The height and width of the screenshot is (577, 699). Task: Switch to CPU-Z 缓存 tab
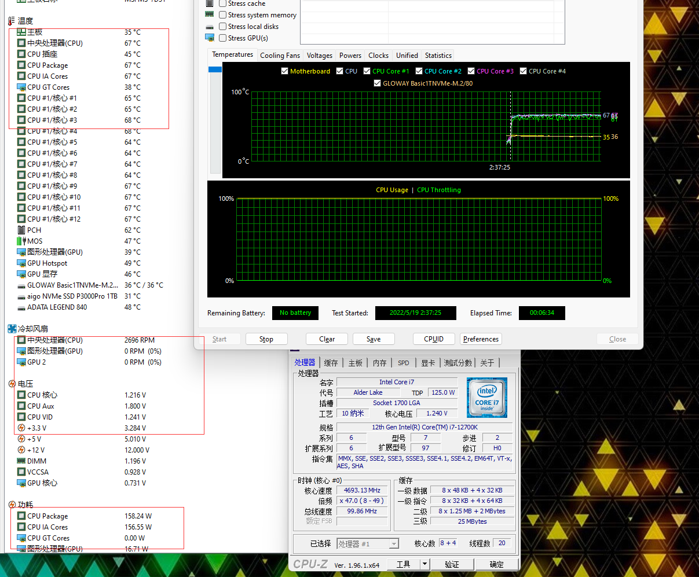point(331,363)
